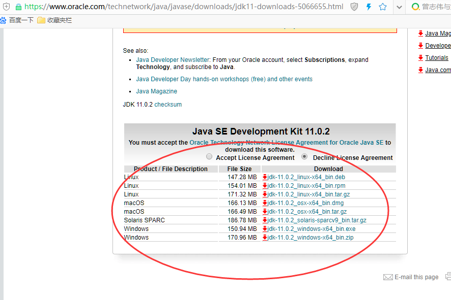
Task: Click the Java Mag sidebar link
Action: pos(438,34)
